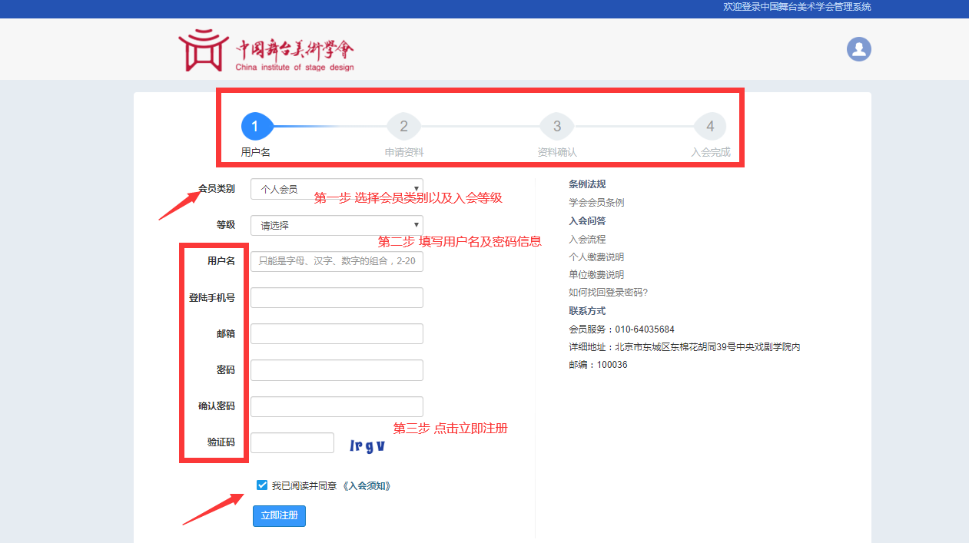Viewport: 969px width, 543px height.
Task: Open 如何找回登录密码 help link
Action: [x=608, y=293]
